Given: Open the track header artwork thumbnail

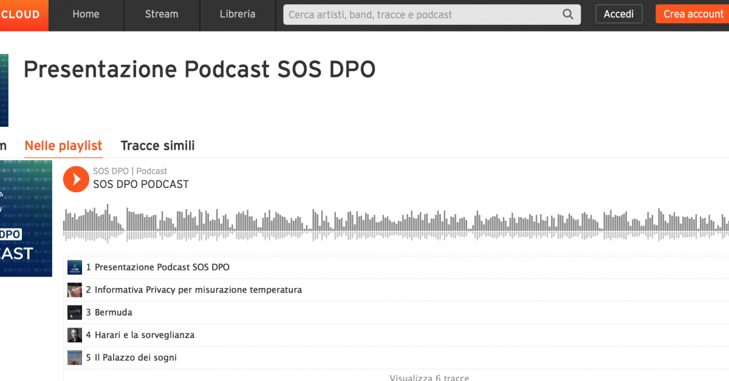Looking at the screenshot, I should pos(4,90).
